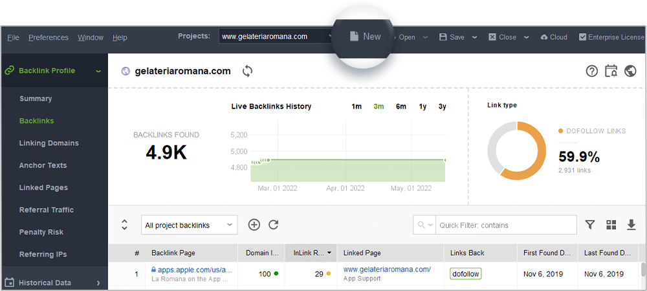
Task: Expand the Open button dropdown arrow
Action: 426,37
